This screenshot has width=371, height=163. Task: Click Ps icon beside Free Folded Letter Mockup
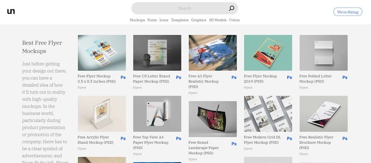tap(345, 78)
